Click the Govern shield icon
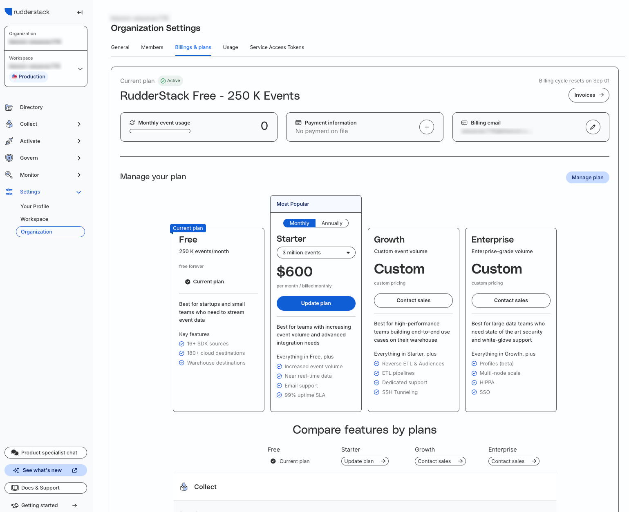The image size is (629, 512). point(9,158)
